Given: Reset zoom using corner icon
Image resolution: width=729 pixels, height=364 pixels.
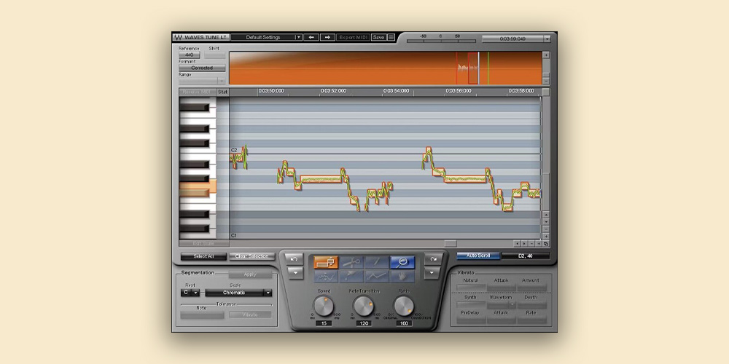Looking at the screenshot, I should click(546, 243).
